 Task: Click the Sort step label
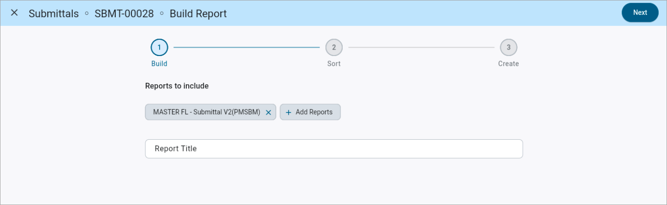pos(334,64)
